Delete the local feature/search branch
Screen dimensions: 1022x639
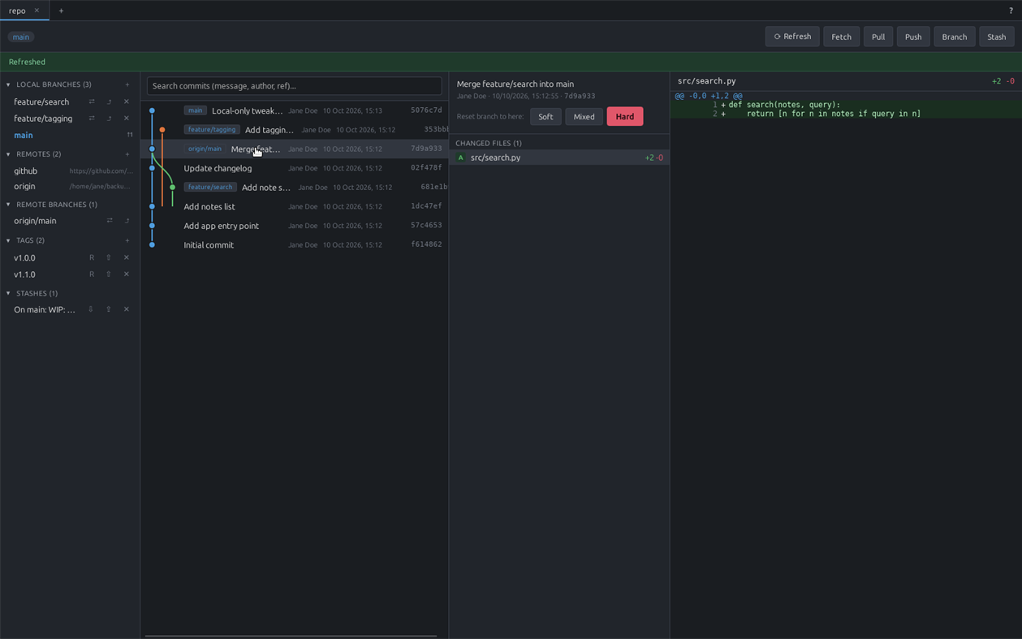pos(127,101)
